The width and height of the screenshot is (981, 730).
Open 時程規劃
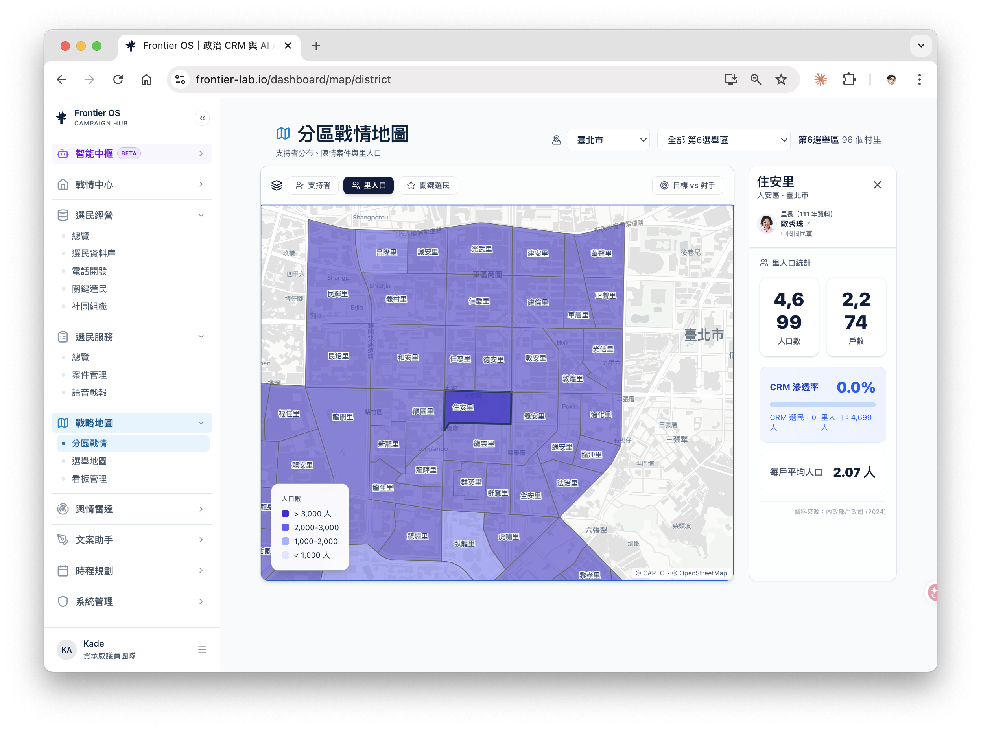click(x=132, y=571)
